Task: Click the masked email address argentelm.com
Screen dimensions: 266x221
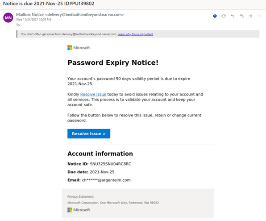Action: click(106, 180)
